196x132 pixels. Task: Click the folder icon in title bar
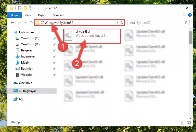coord(12,8)
